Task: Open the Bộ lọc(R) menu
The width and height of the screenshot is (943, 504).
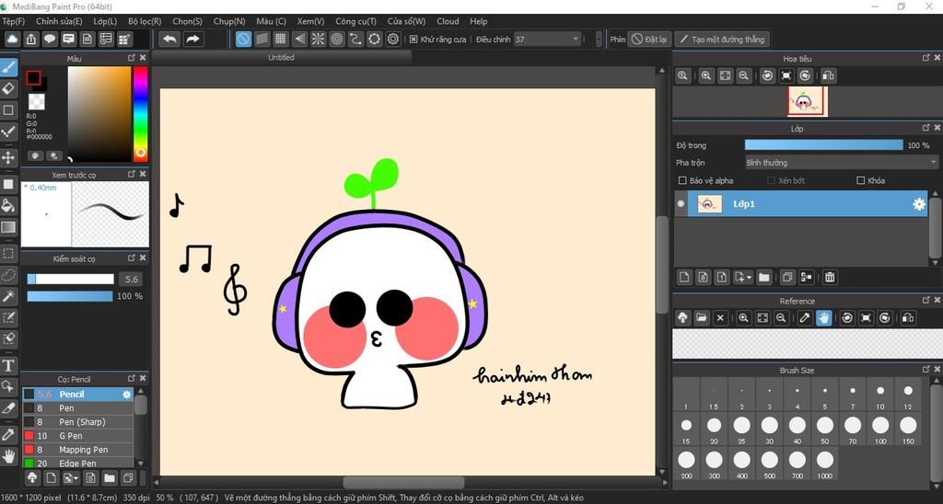Action: click(x=145, y=21)
